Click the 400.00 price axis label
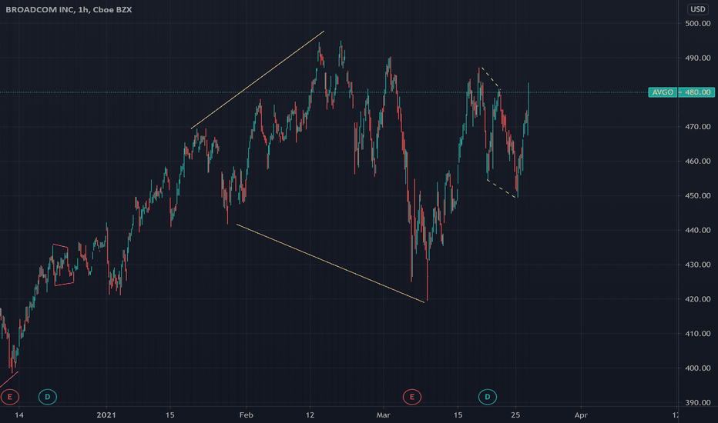718x423 pixels. [x=697, y=368]
